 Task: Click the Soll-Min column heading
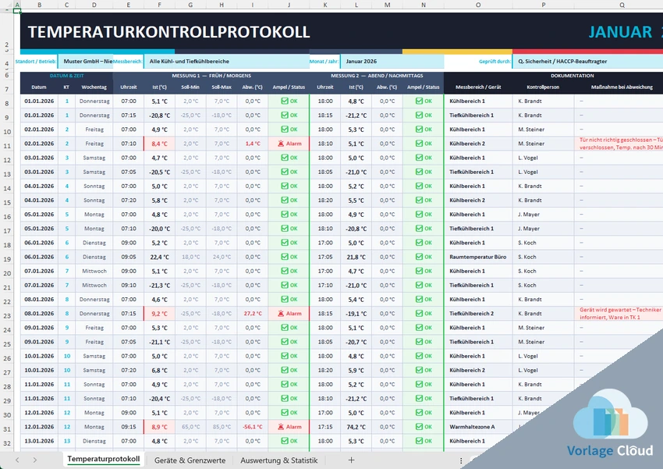pos(190,87)
